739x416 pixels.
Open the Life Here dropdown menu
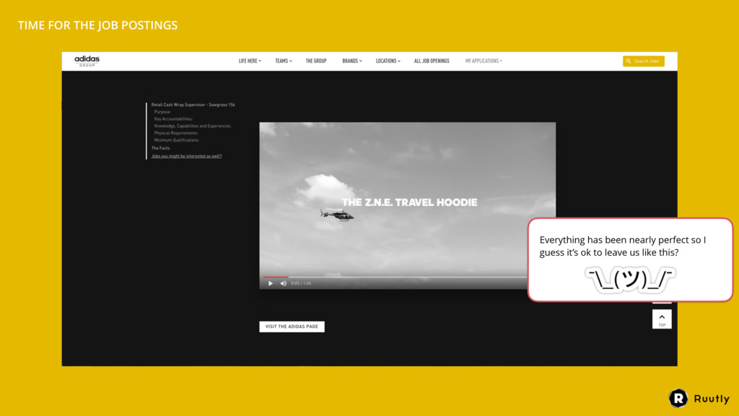point(250,61)
